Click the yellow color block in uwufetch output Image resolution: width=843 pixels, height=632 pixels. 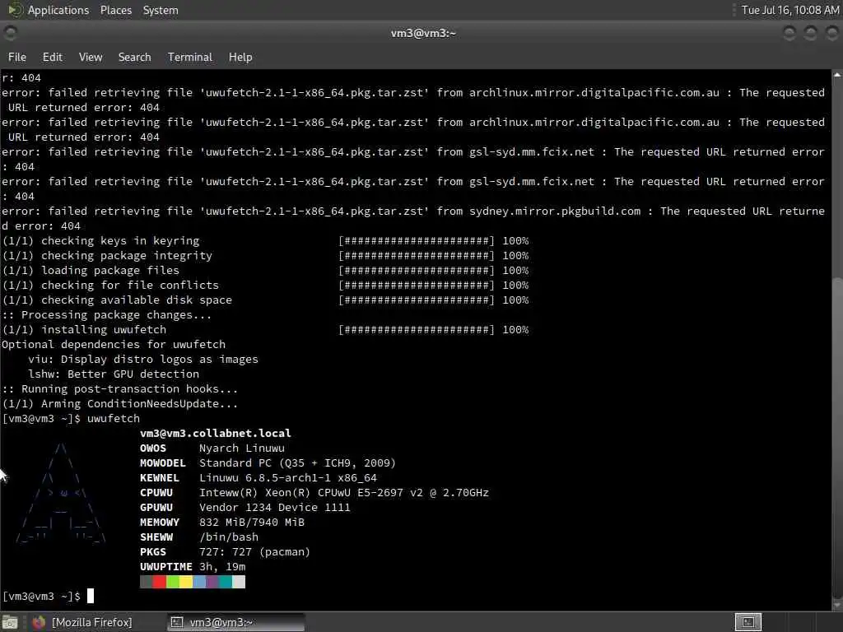coord(185,582)
